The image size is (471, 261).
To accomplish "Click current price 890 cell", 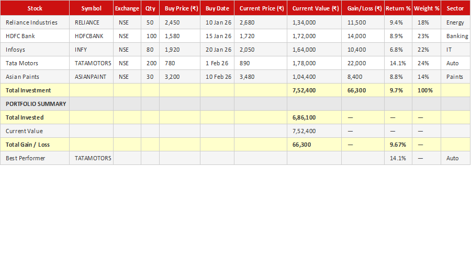I will pyautogui.click(x=261, y=63).
